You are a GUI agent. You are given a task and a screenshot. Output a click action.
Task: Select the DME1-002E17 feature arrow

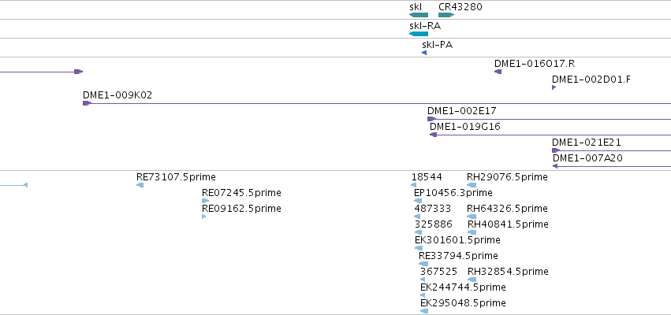tap(432, 119)
